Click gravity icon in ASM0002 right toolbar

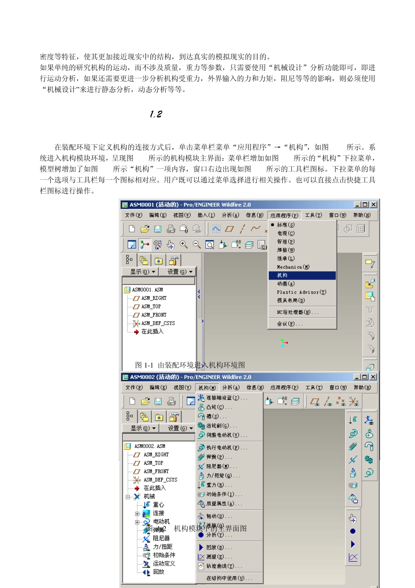point(353,420)
